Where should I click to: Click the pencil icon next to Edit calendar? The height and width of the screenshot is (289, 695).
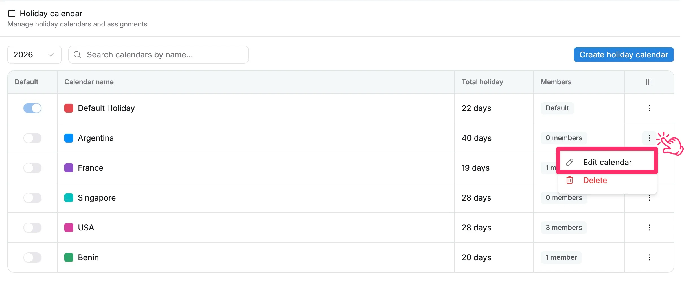pos(570,162)
